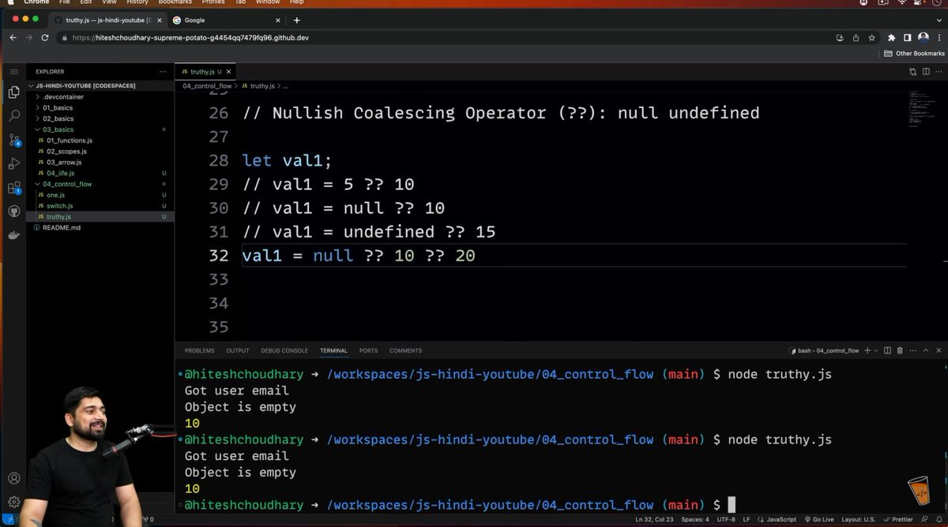Toggle the notifications bell in status bar

940,520
